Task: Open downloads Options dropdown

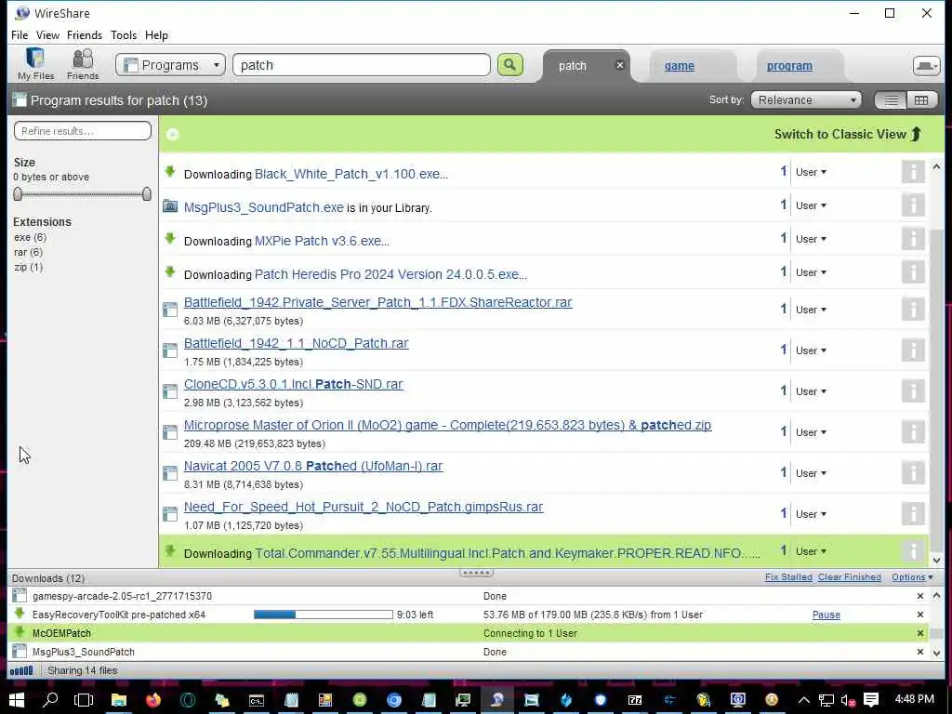Action: [x=912, y=577]
